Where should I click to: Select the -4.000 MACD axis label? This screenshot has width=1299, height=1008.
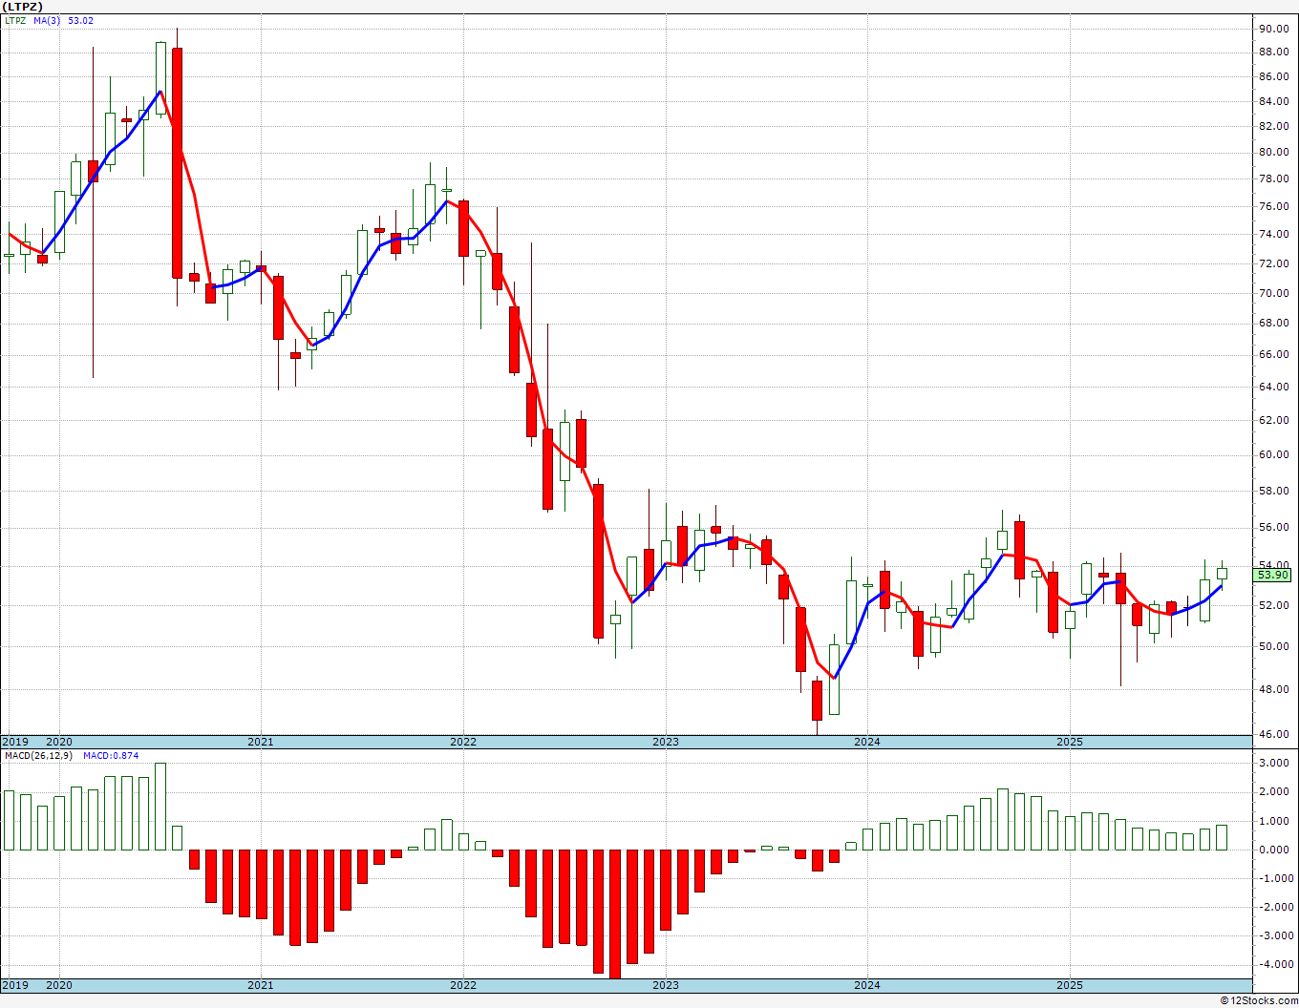[x=1274, y=964]
